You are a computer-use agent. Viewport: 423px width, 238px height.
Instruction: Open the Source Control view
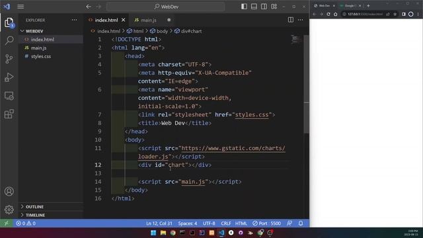[9, 59]
